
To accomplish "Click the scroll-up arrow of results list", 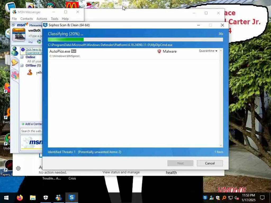I will click(221, 51).
